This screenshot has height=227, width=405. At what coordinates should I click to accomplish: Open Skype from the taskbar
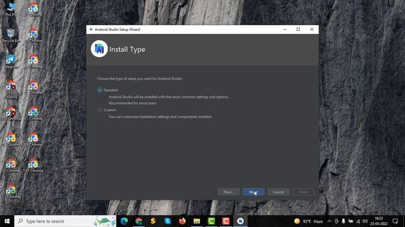[168, 221]
